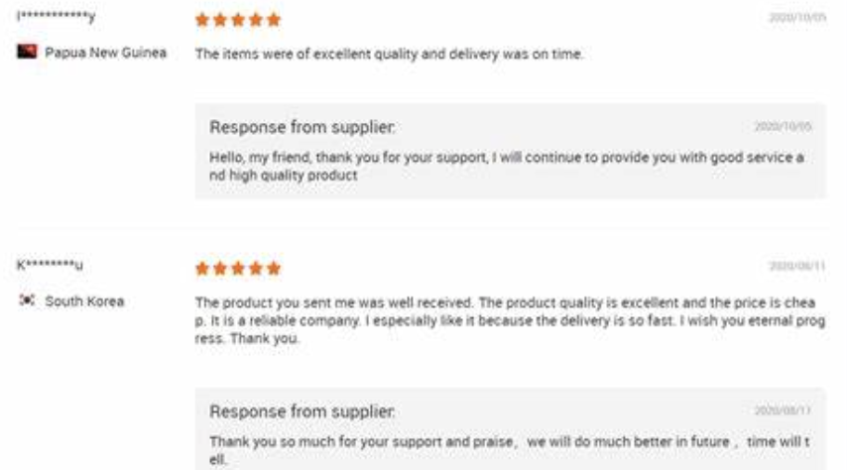Click the Papua New Guinea flag icon
The image size is (847, 470).
click(x=27, y=52)
